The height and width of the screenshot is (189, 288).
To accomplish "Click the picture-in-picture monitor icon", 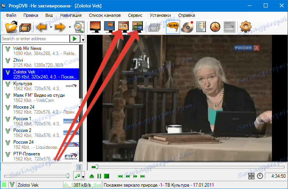I will pyautogui.click(x=109, y=27).
